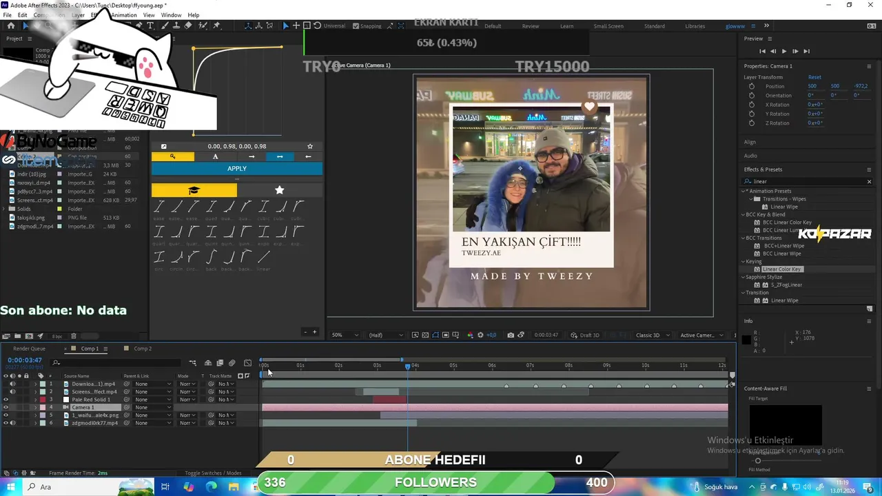Toggle Draft 3D in the viewer
The height and width of the screenshot is (496, 882).
585,335
